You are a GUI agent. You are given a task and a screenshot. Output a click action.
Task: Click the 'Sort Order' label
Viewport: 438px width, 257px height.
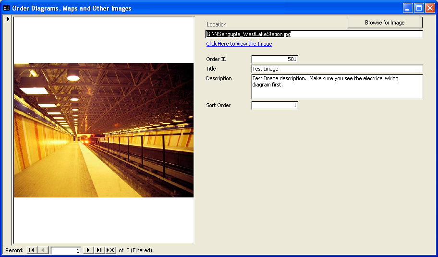219,105
